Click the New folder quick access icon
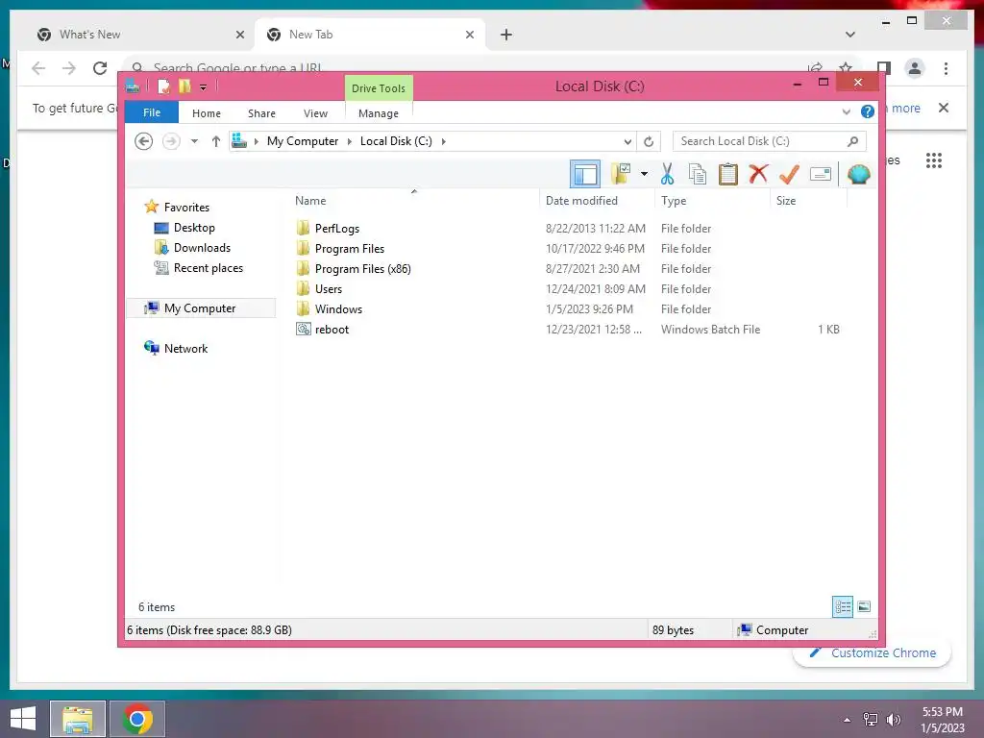 (184, 86)
